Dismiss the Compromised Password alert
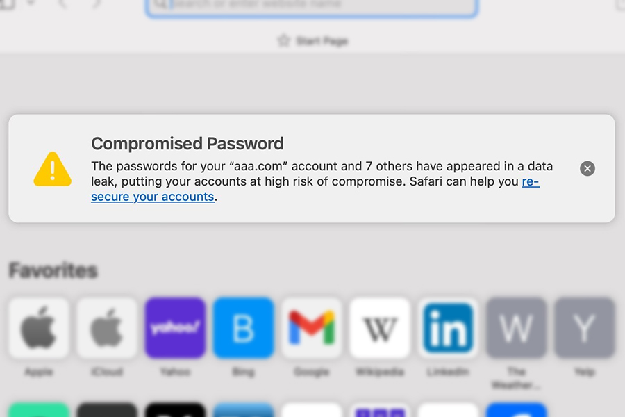Image resolution: width=625 pixels, height=417 pixels. (x=587, y=168)
